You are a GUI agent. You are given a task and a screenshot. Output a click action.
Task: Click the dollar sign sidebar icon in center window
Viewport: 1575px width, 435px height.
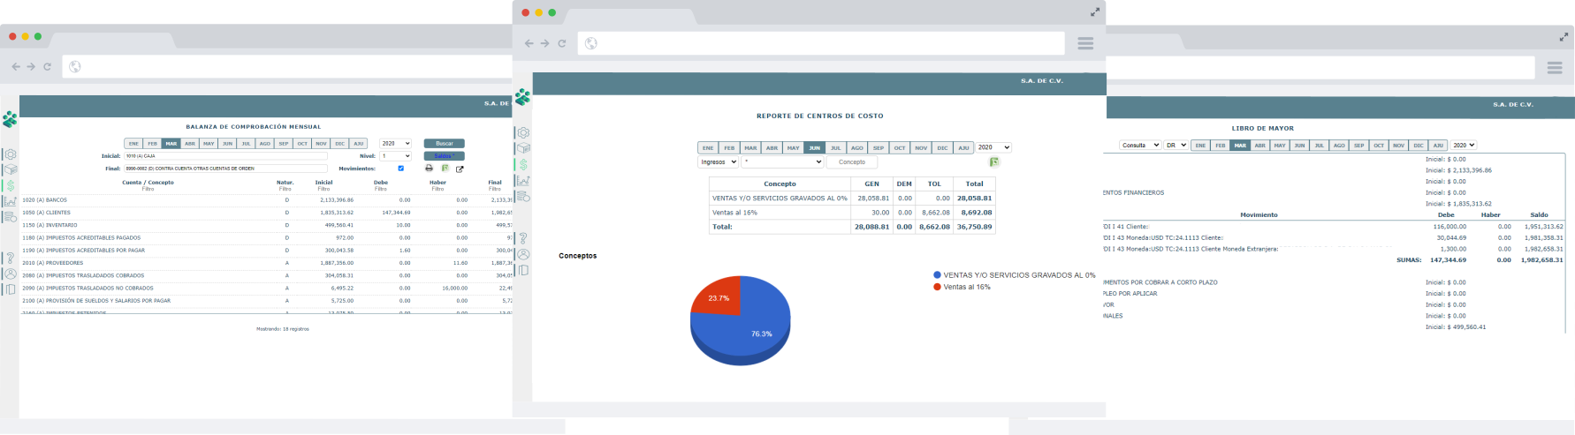[x=523, y=165]
